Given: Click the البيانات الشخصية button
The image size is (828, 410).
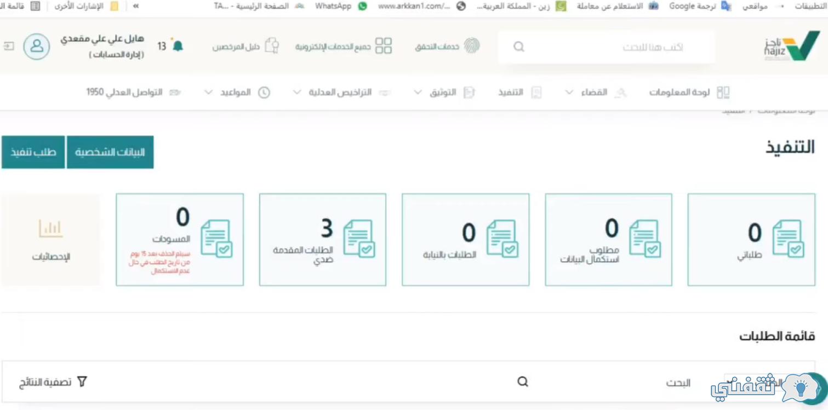Looking at the screenshot, I should click(x=110, y=152).
